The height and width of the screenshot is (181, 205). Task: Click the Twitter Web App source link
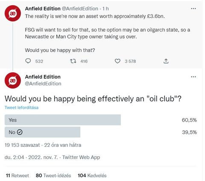pos(81,157)
